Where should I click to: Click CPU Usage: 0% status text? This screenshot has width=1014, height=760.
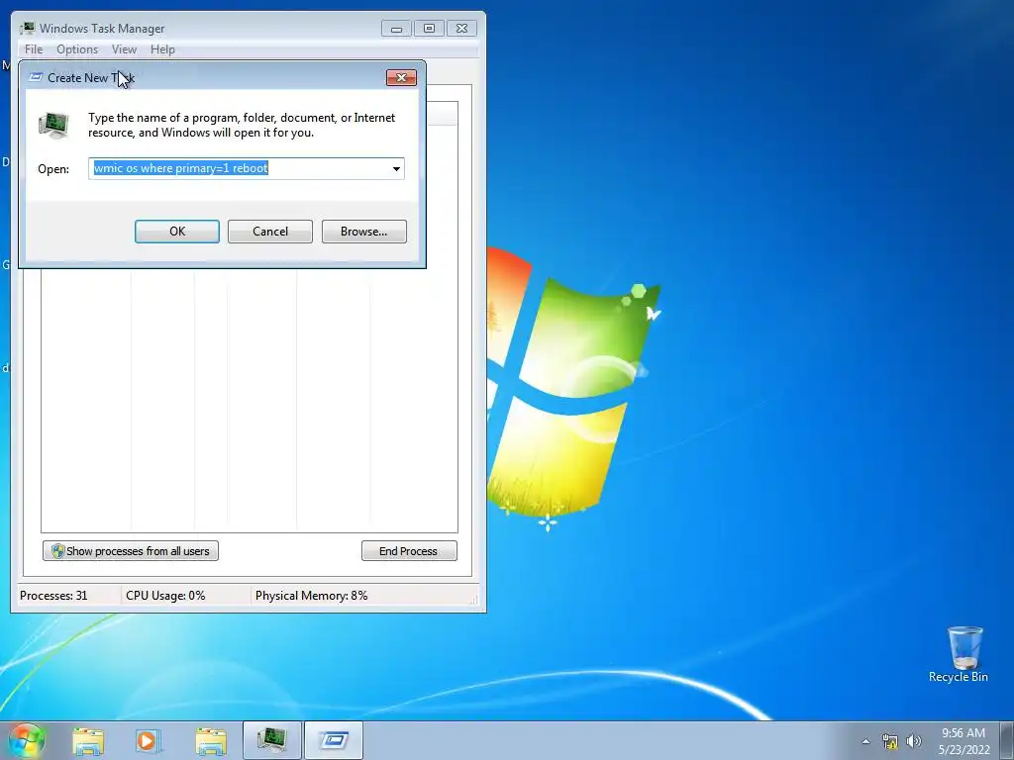point(165,596)
